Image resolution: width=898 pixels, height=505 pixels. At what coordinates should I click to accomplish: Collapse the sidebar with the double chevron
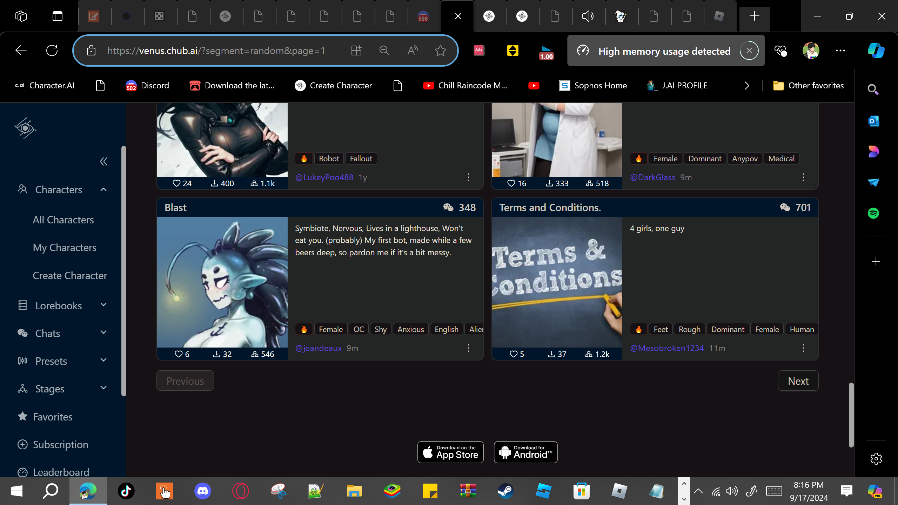103,161
